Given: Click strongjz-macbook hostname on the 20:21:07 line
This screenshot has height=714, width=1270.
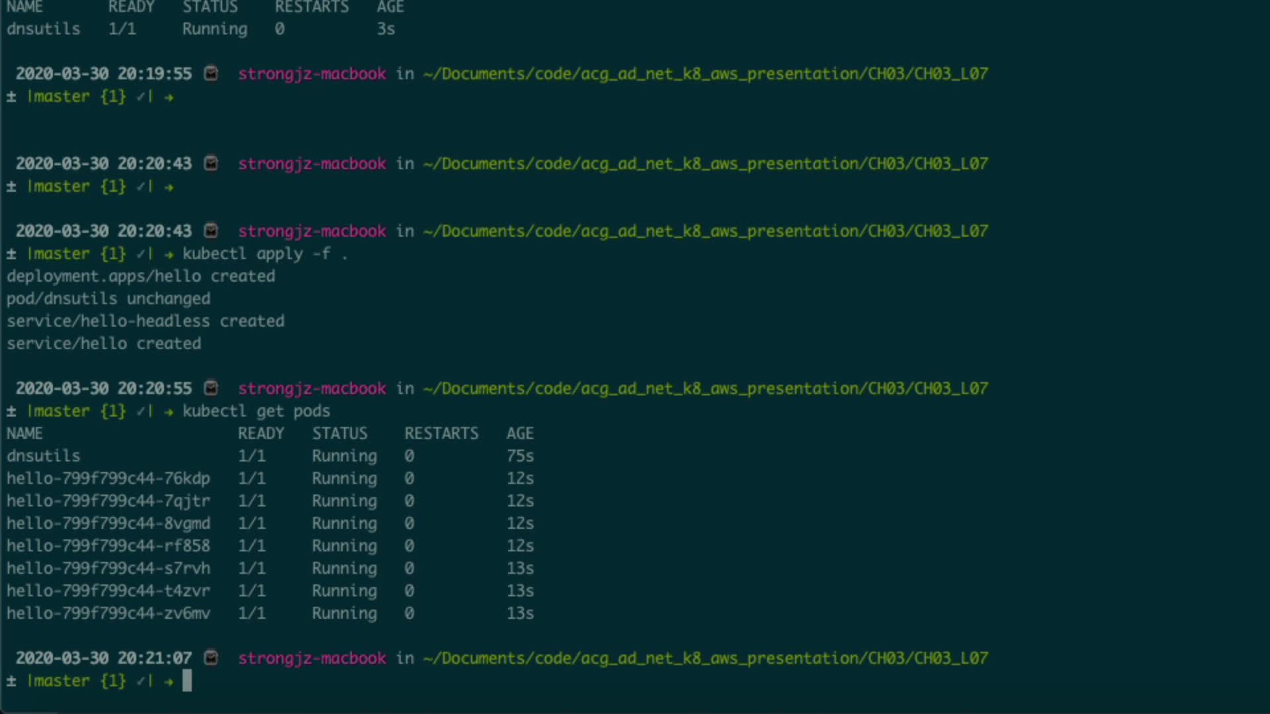Looking at the screenshot, I should [x=312, y=658].
